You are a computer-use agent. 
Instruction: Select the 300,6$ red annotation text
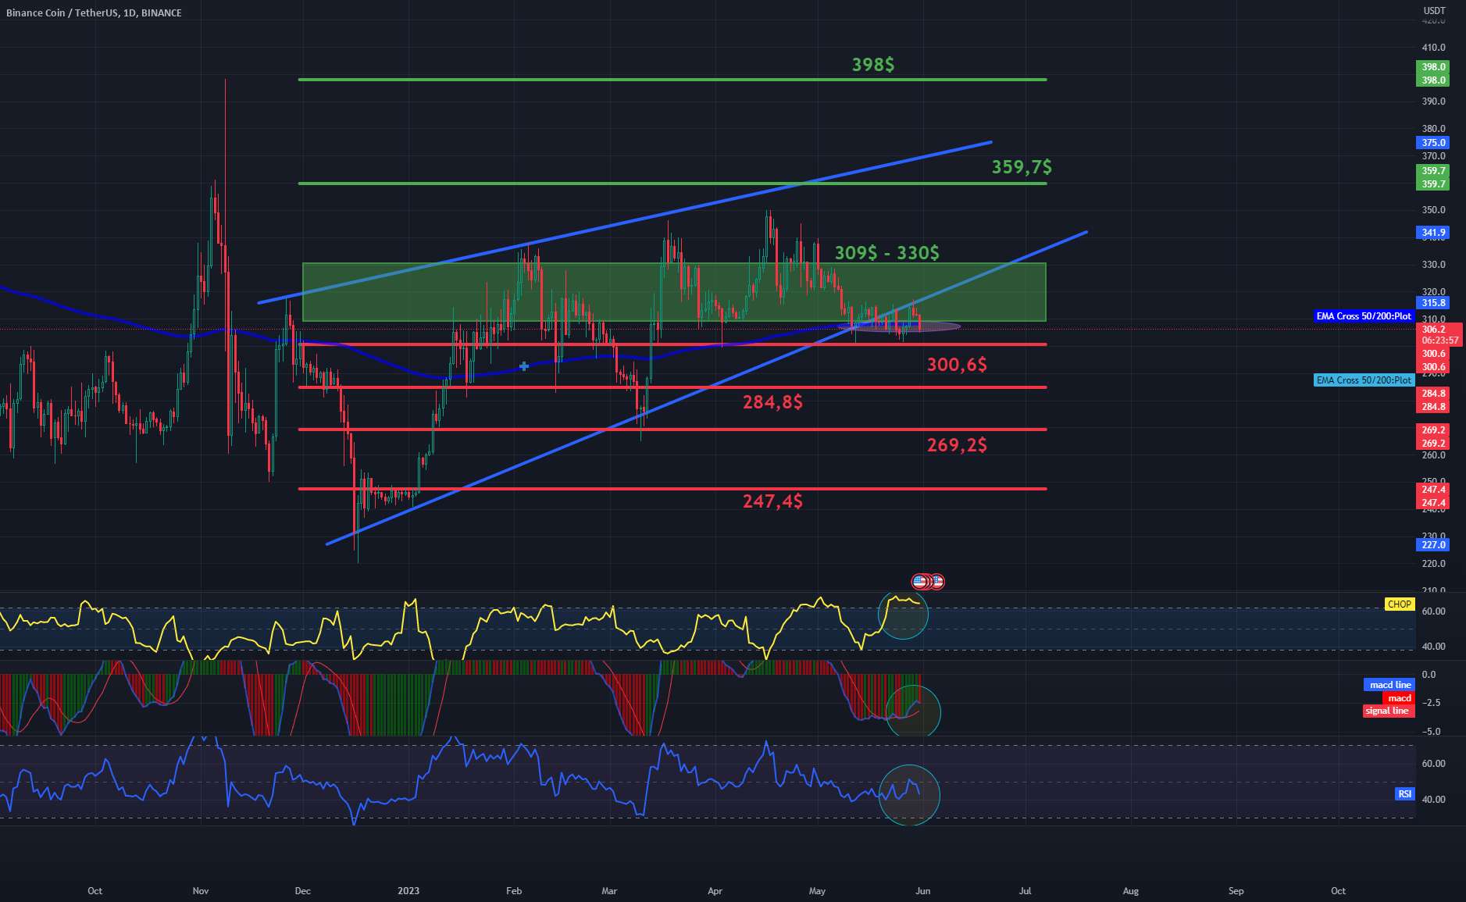point(957,364)
